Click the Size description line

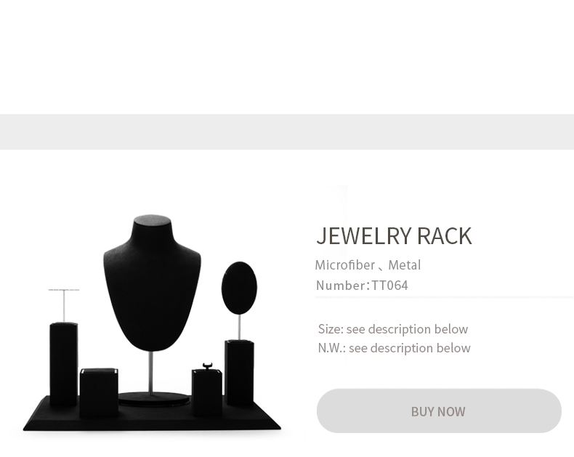(393, 329)
